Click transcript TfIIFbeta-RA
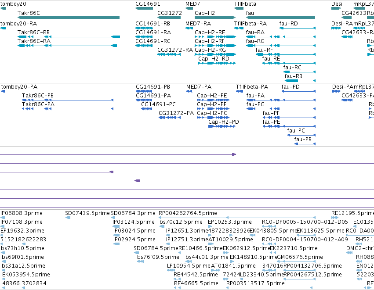Viewport: 374px width, 290px height. coord(239,28)
